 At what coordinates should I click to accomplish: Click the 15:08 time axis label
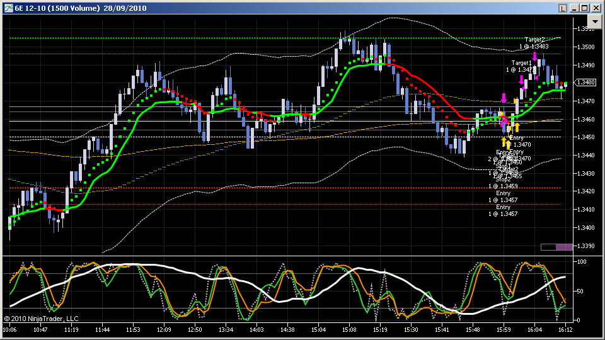tap(349, 329)
